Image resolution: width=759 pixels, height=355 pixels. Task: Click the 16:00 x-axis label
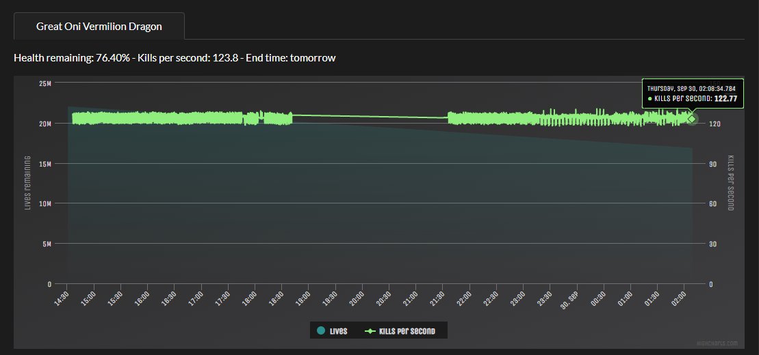click(143, 298)
